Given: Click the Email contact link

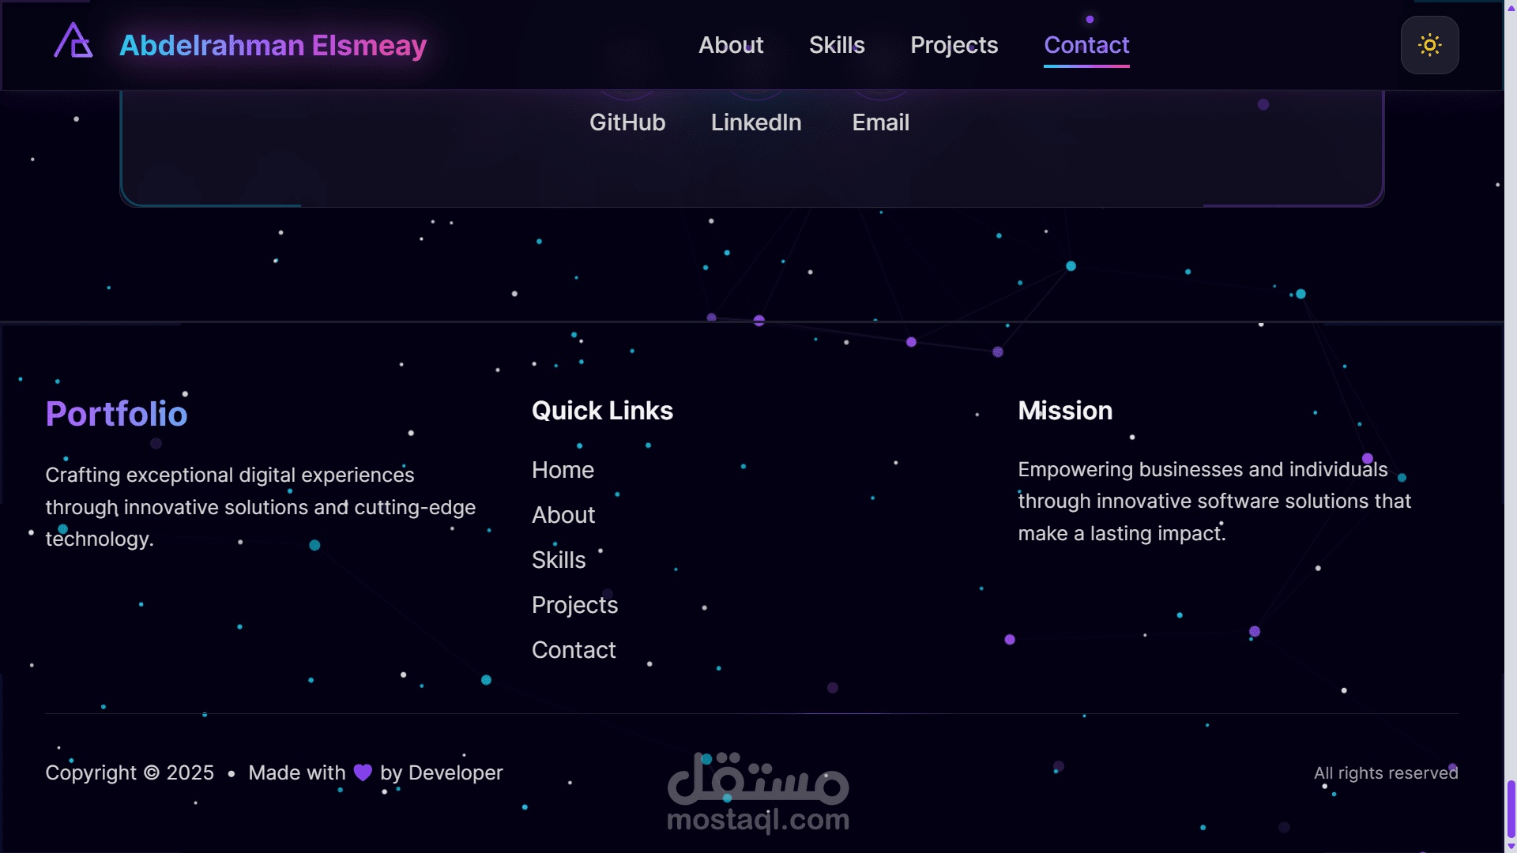Looking at the screenshot, I should pyautogui.click(x=880, y=122).
